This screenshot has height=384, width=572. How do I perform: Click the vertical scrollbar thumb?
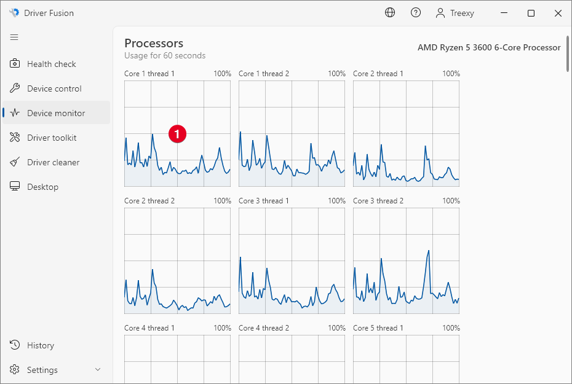(x=567, y=53)
